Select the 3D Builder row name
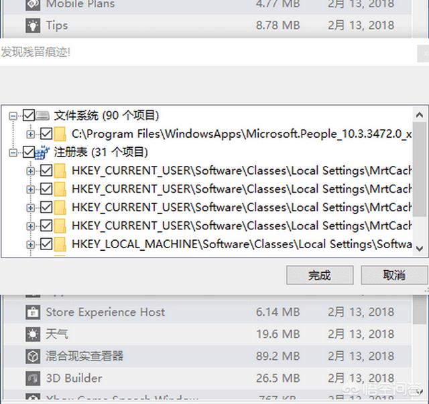The height and width of the screenshot is (404, 429). click(x=74, y=379)
